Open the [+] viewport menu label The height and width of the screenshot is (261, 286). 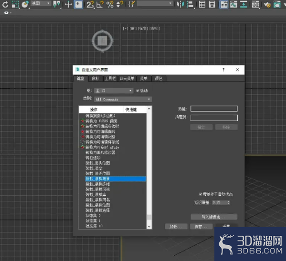click(125, 29)
